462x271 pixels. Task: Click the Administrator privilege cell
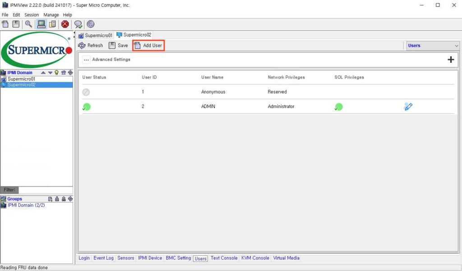point(281,107)
